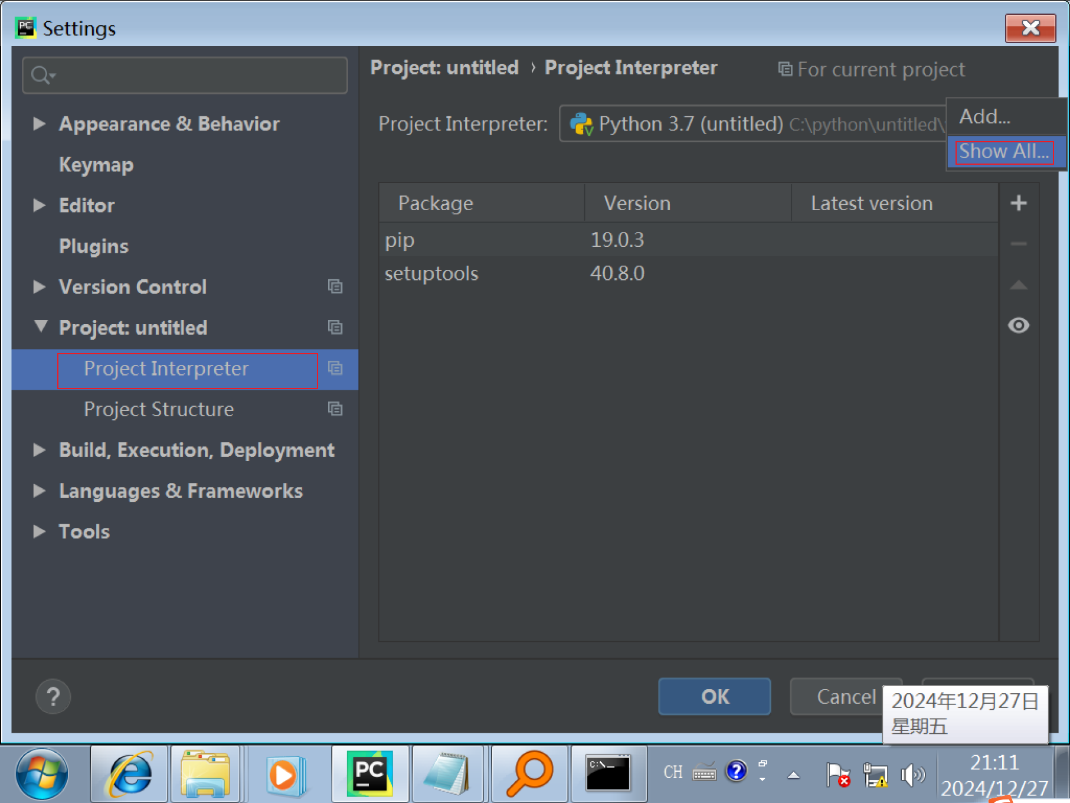
Task: Close the Settings dialog
Action: tap(1030, 28)
